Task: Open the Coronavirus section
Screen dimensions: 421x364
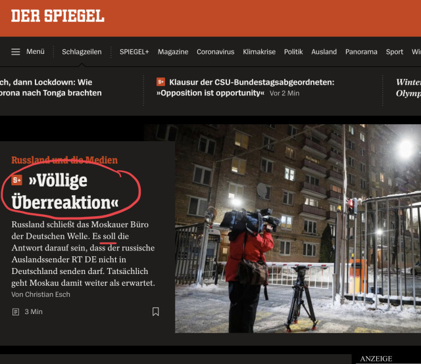Action: click(215, 52)
